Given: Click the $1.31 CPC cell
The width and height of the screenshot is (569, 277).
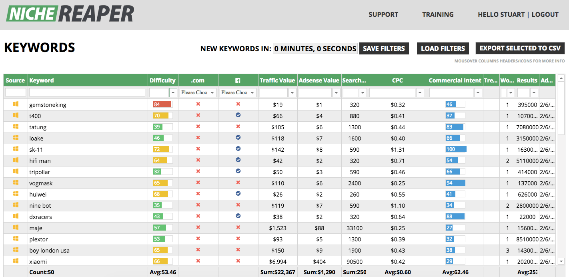Looking at the screenshot, I should tap(397, 150).
